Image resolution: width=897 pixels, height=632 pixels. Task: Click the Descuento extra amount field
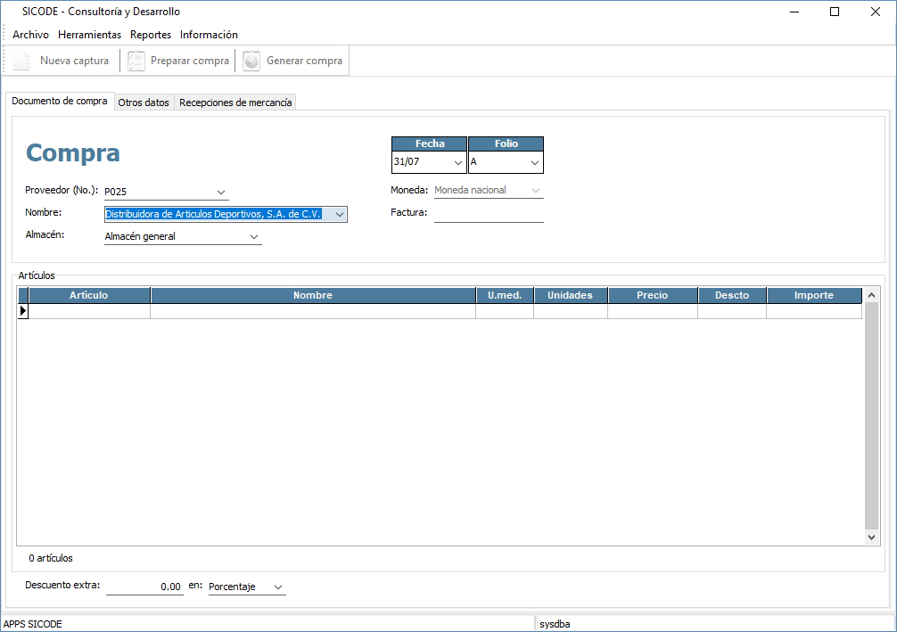click(144, 587)
